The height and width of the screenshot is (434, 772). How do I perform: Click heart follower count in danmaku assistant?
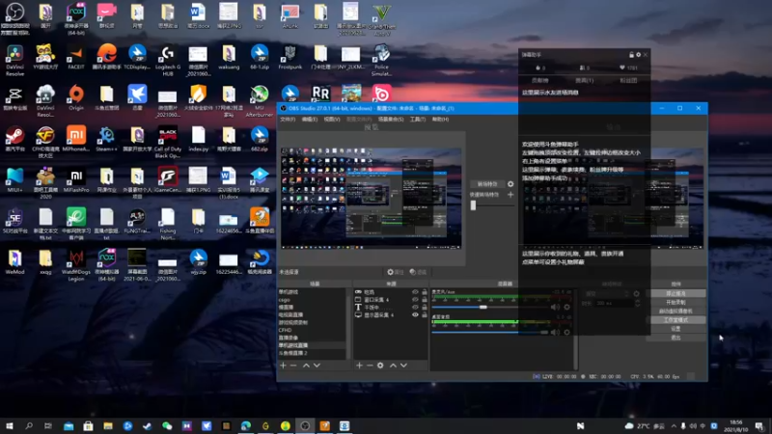pos(628,68)
